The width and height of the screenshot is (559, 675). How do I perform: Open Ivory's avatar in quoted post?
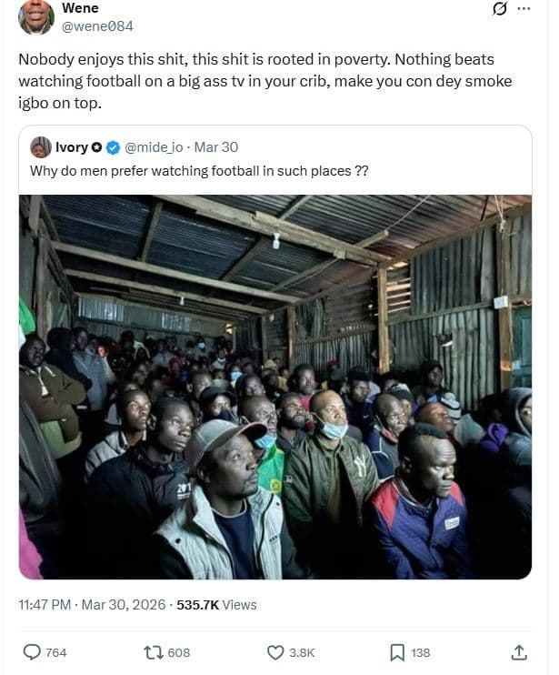click(x=40, y=147)
